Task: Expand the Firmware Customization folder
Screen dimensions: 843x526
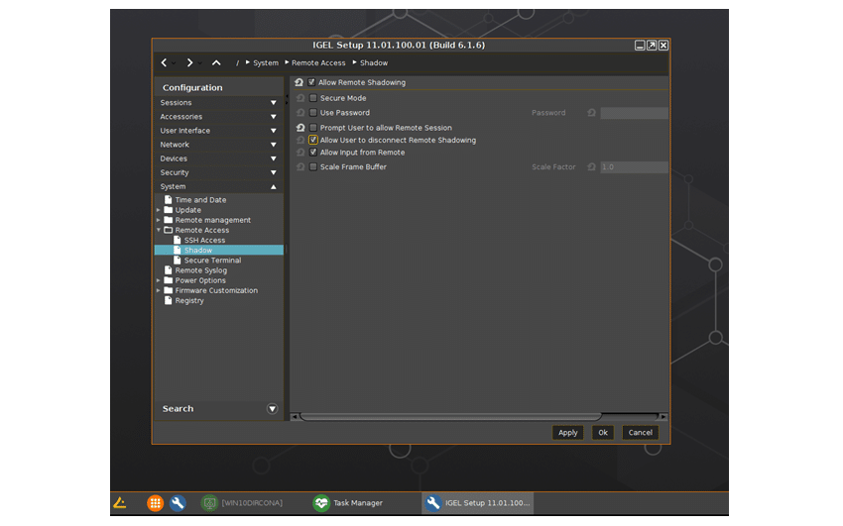Action: click(x=158, y=290)
